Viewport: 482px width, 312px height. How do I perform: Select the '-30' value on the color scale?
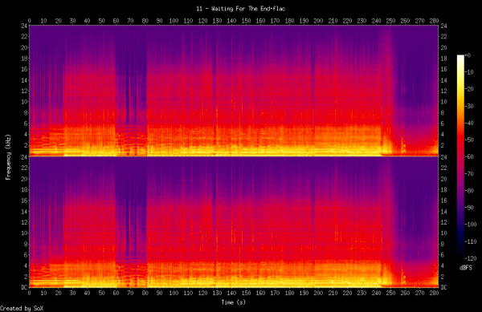click(469, 106)
